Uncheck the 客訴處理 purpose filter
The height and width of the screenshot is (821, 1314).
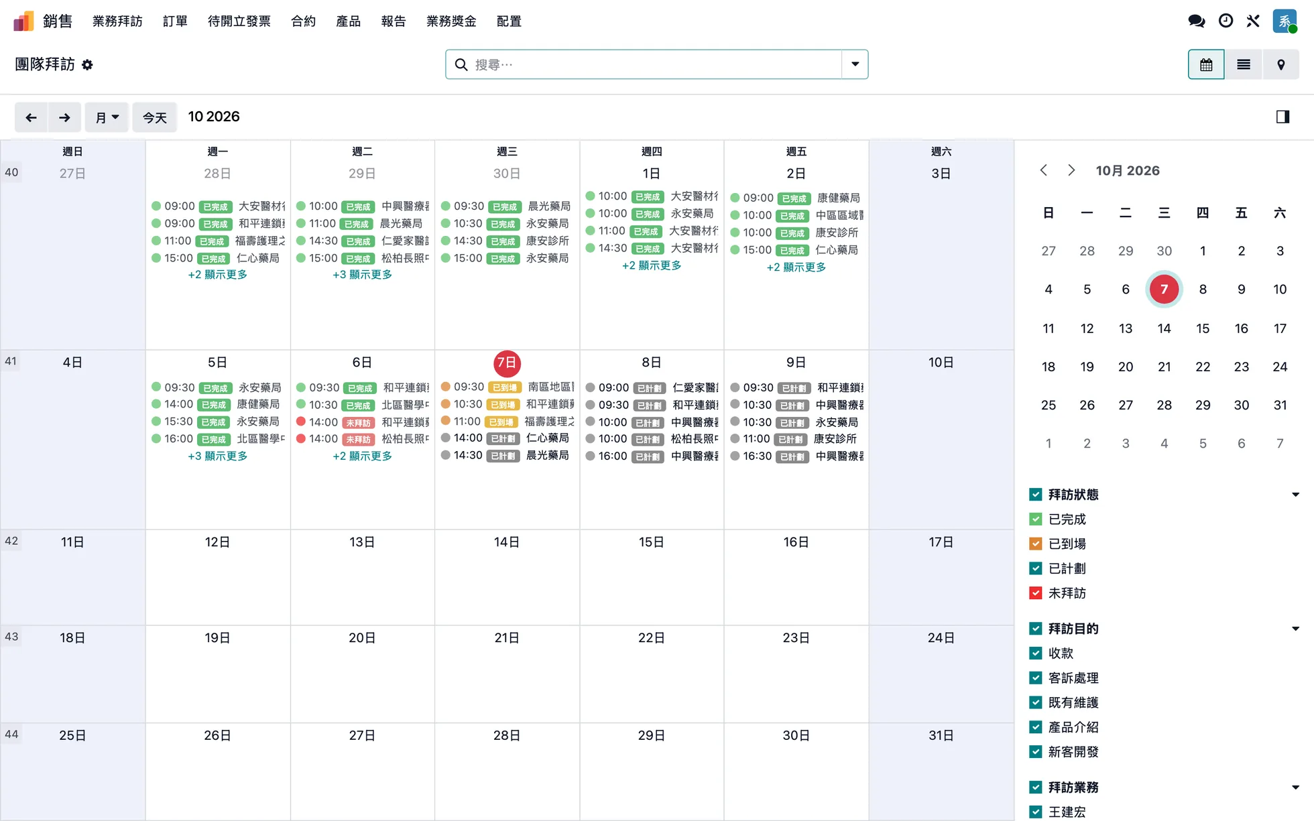coord(1036,678)
